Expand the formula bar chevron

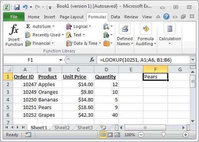coord(192,59)
